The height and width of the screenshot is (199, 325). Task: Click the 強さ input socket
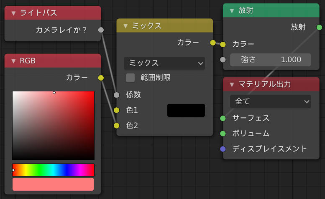[223, 60]
